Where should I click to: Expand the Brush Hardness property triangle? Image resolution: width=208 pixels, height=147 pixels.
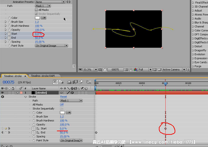click(6, 26)
